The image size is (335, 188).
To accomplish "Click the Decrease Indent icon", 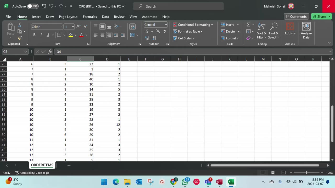I will pyautogui.click(x=116, y=35).
